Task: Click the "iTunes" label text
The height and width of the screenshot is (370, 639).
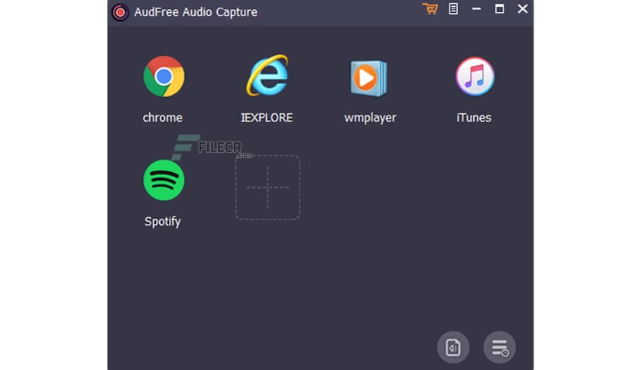Action: point(474,118)
